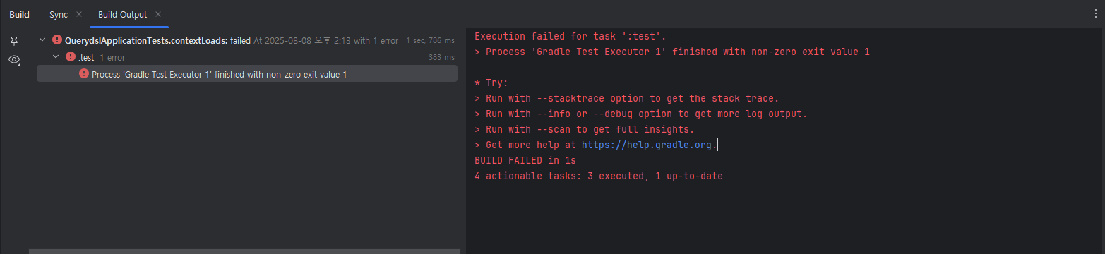This screenshot has height=254, width=1105.
Task: Click the 'Execution failed for task' line
Action: tap(571, 36)
